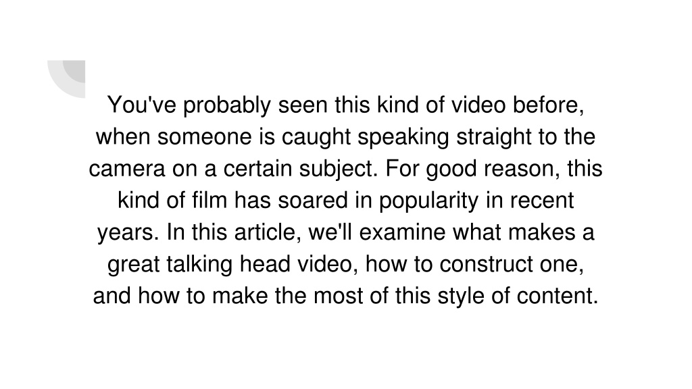Click the word "article," in the paragraph
Viewport: 692px width, 389px height.
point(268,232)
